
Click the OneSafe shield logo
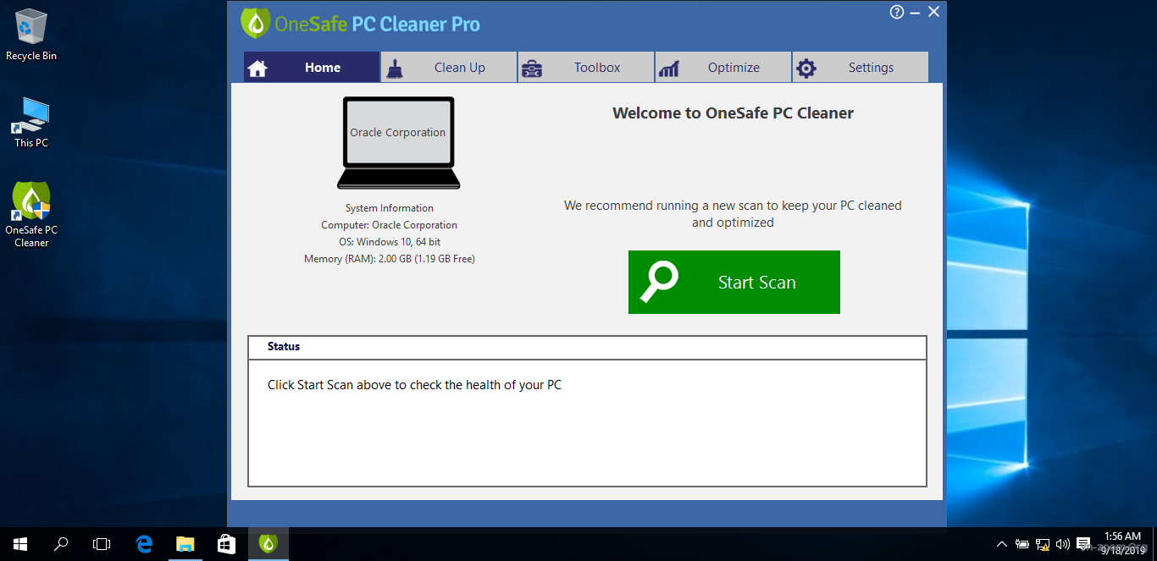click(255, 23)
